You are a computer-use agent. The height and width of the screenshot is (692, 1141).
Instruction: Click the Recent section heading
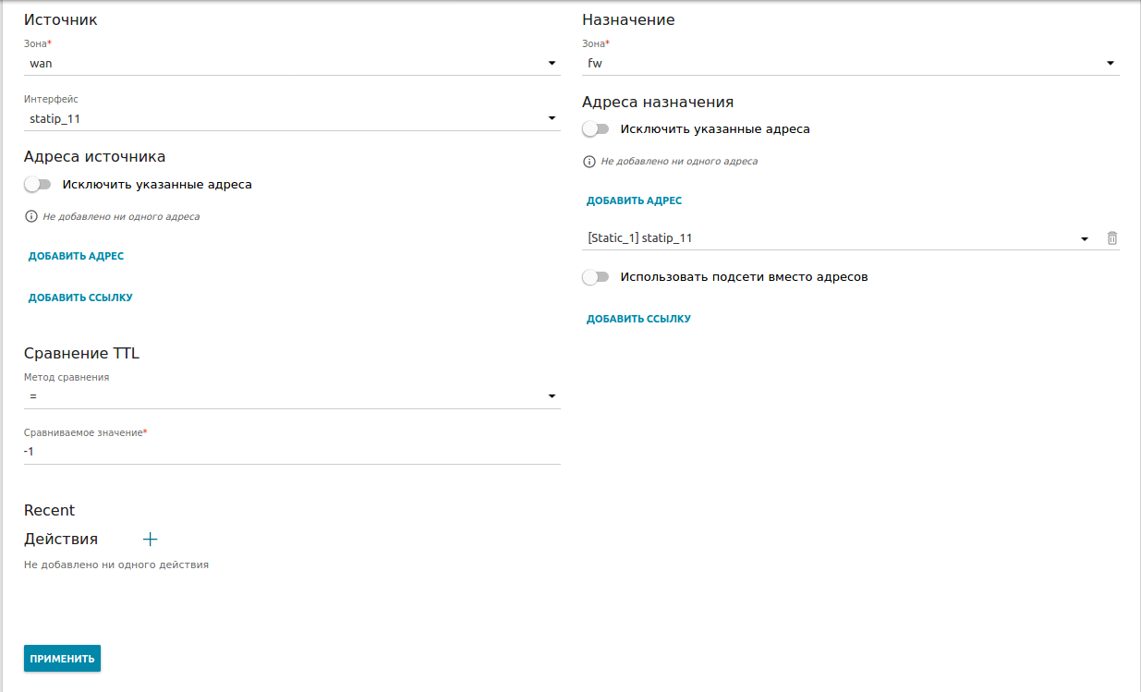[x=50, y=510]
